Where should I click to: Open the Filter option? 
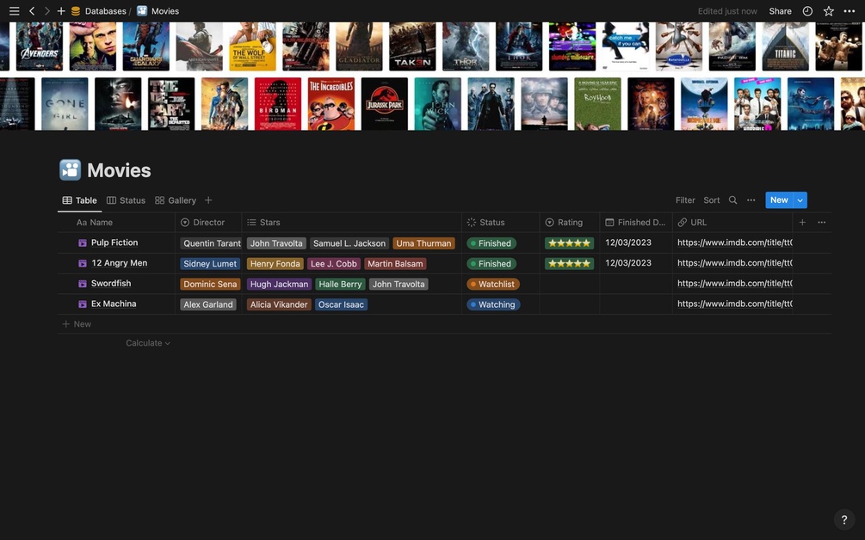pyautogui.click(x=685, y=200)
